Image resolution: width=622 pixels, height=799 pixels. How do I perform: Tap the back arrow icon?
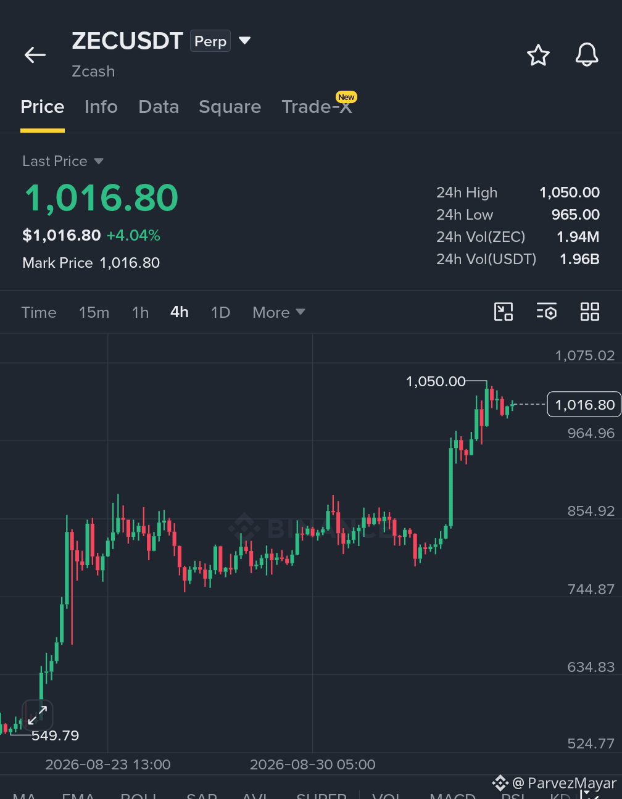click(x=35, y=55)
